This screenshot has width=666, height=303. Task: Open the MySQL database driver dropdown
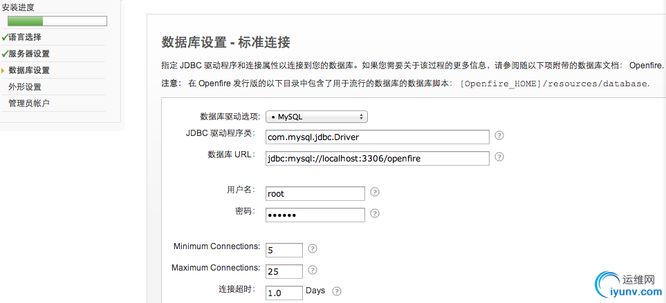coord(317,117)
